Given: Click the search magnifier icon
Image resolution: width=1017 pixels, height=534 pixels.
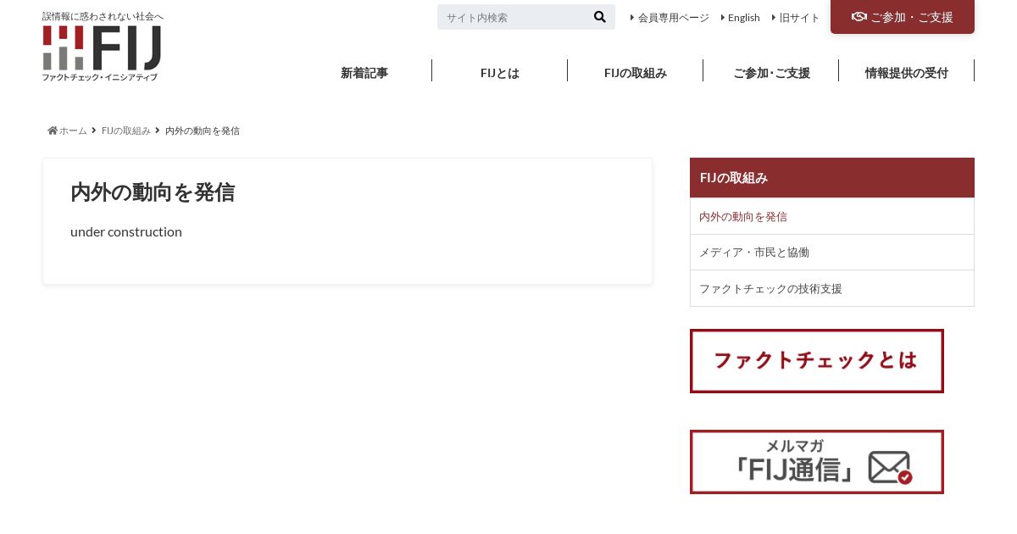Looking at the screenshot, I should coord(600,17).
